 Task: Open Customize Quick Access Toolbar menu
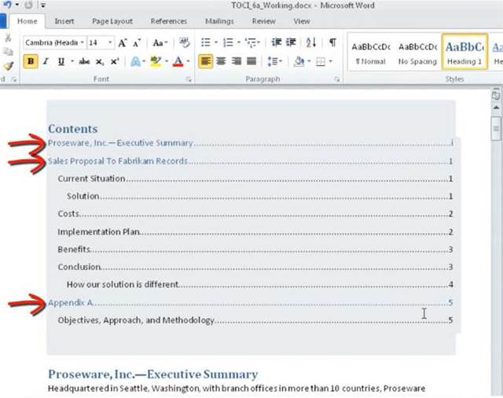pos(43,5)
